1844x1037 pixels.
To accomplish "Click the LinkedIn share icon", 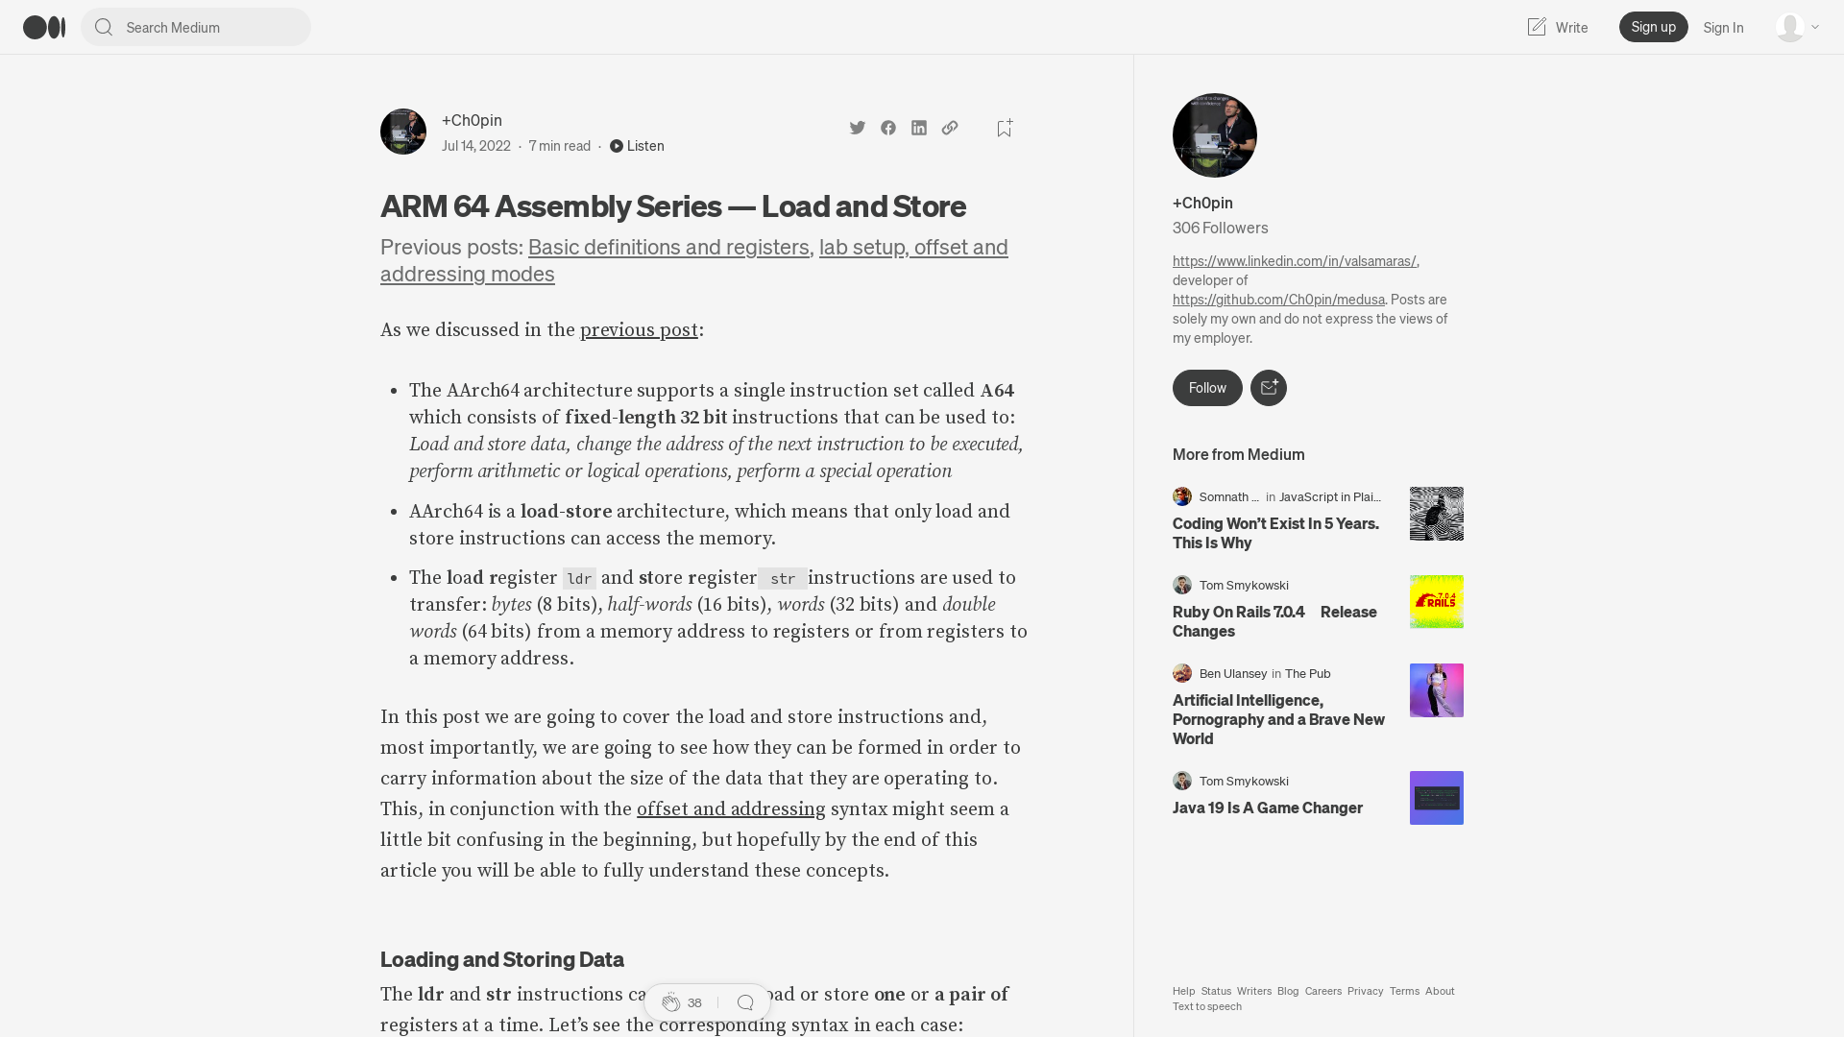I will 918,128.
